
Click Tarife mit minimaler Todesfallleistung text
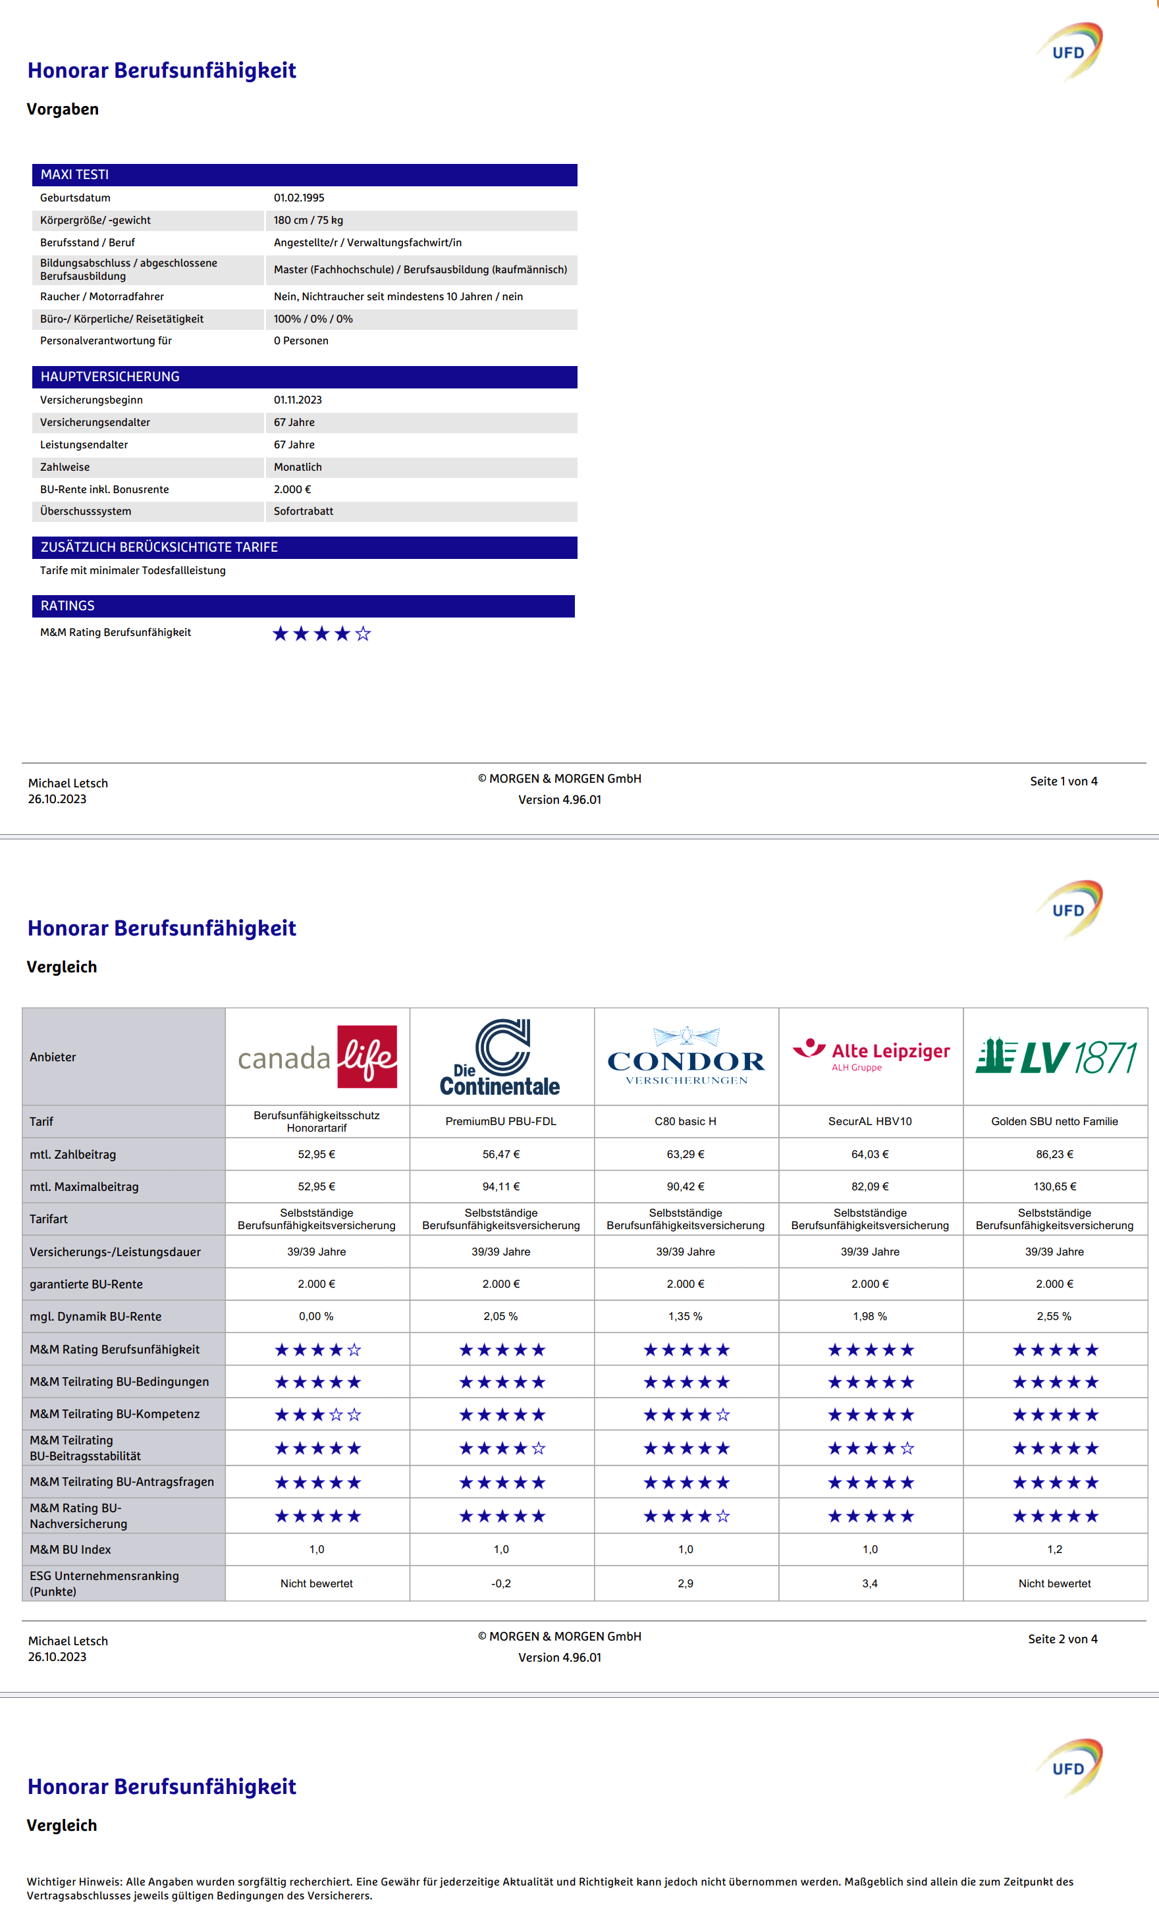click(133, 571)
